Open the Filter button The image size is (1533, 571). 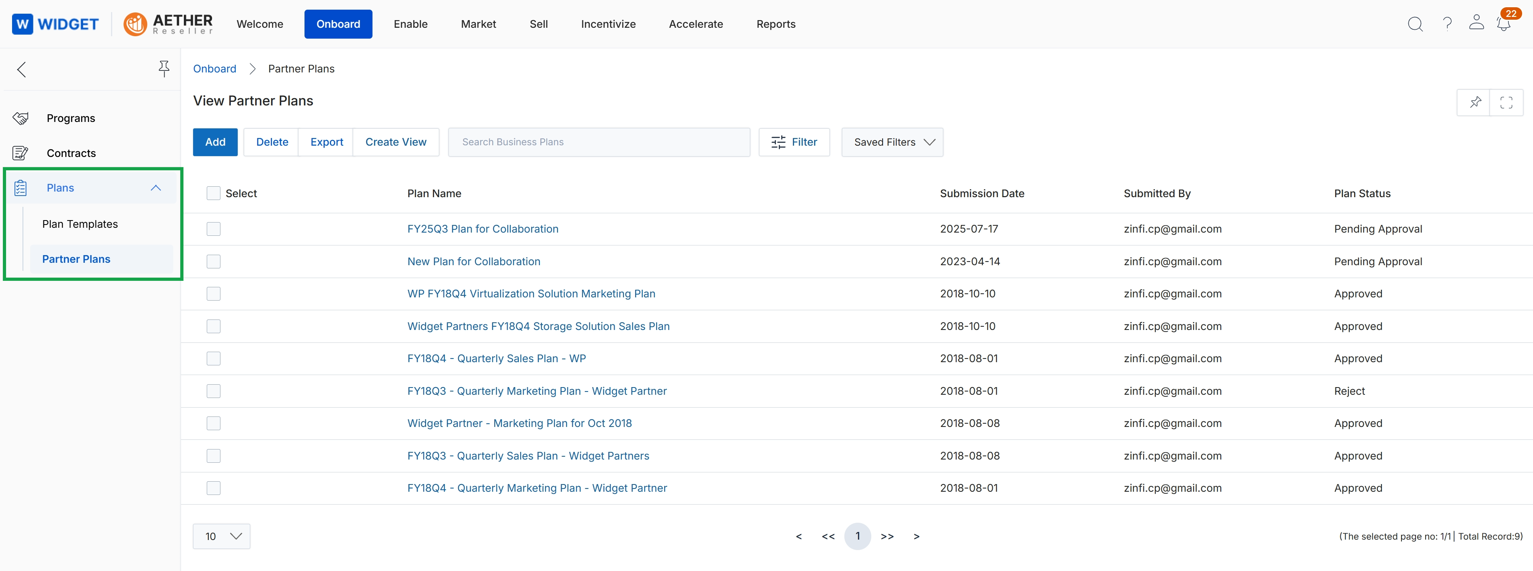pyautogui.click(x=794, y=142)
